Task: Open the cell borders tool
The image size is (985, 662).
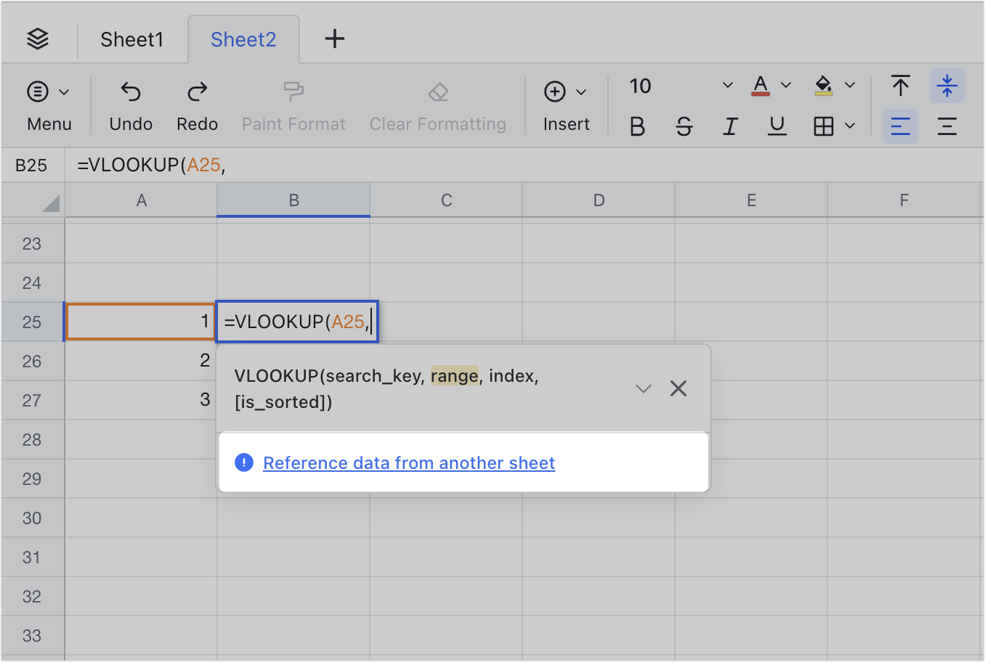Action: pos(824,127)
